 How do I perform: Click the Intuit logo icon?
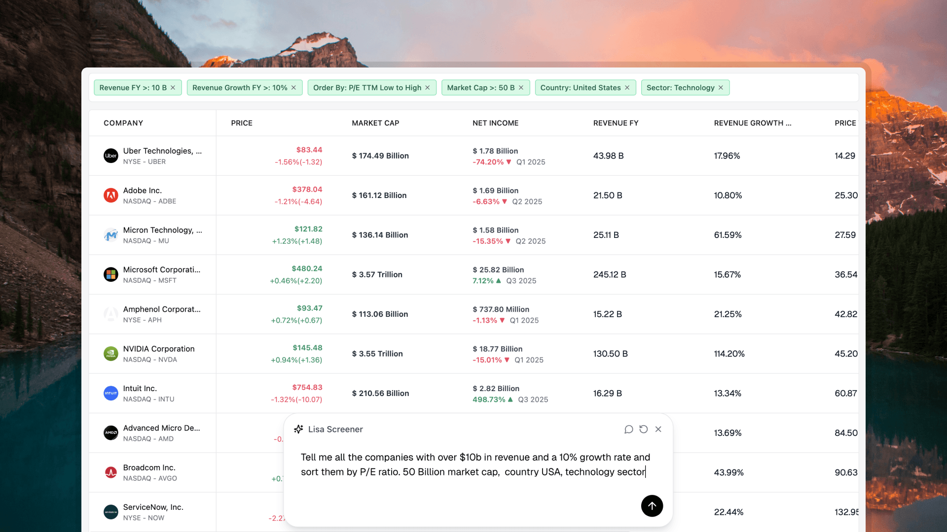pos(111,393)
